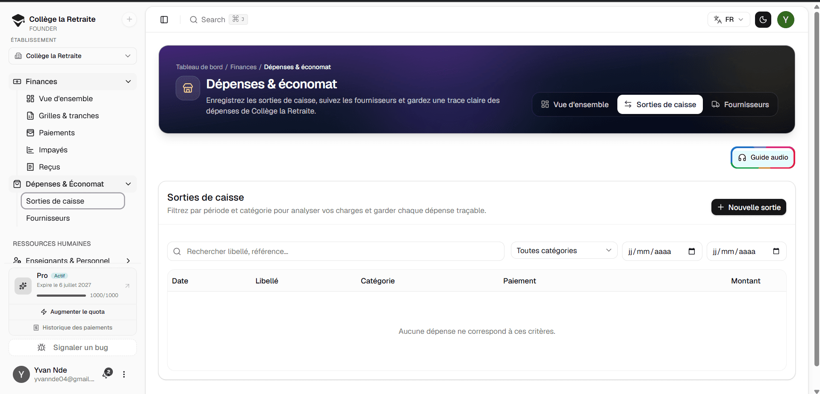Viewport: 820px width, 394px height.
Task: Open Fournisseurs in the sidebar
Action: pyautogui.click(x=48, y=218)
